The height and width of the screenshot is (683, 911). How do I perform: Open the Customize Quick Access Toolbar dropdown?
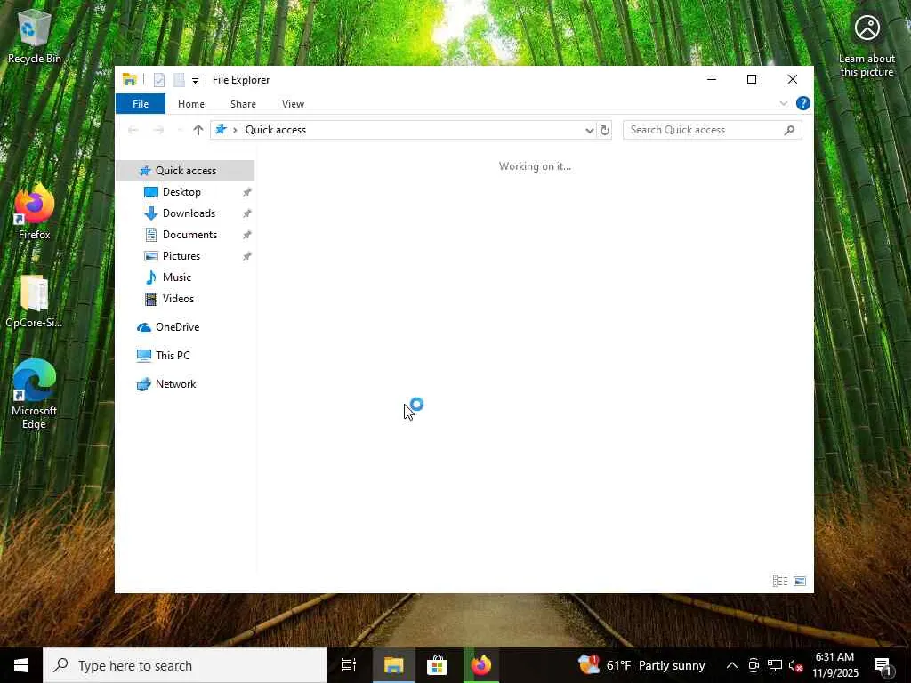(x=195, y=81)
